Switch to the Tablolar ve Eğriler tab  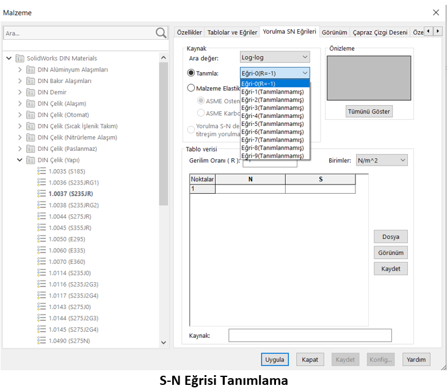[x=232, y=32]
